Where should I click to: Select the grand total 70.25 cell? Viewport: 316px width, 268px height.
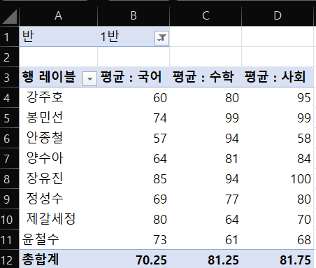click(134, 260)
